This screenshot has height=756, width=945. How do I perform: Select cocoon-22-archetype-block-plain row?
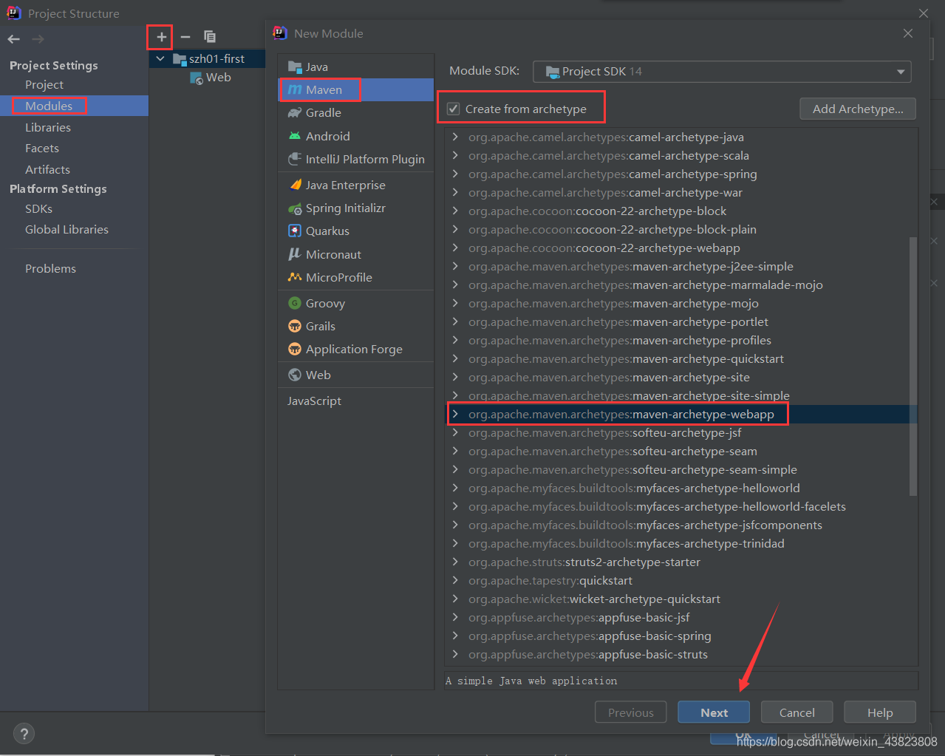680,229
